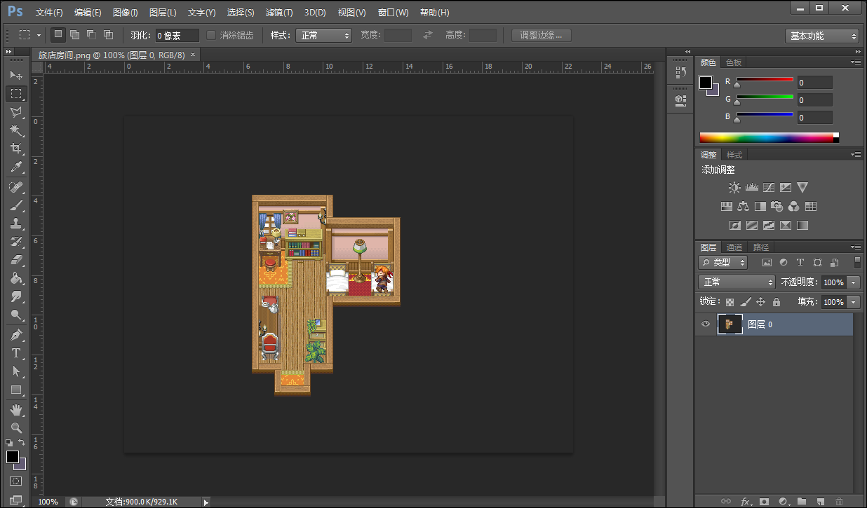
Task: Add a Curves adjustment
Action: tap(769, 188)
